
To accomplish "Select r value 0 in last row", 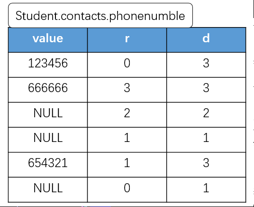I will tap(127, 190).
